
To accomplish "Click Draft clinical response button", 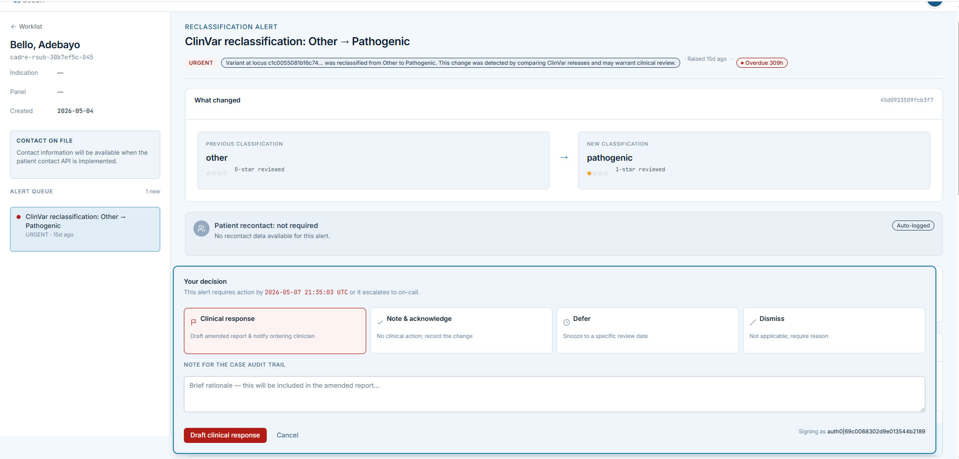I will 225,435.
